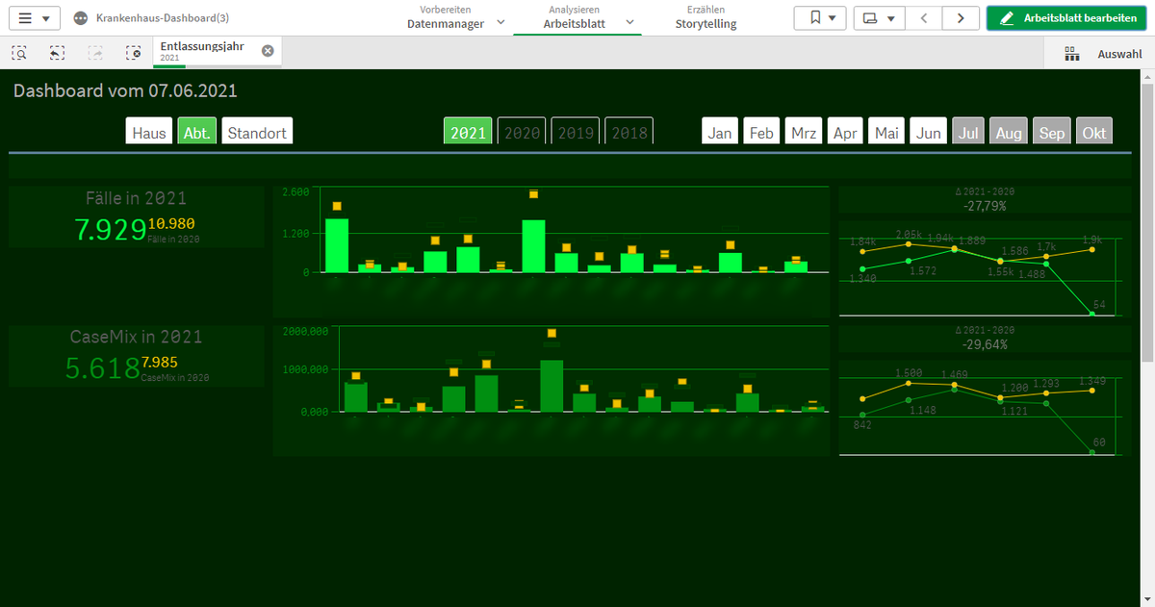Filter by month Apr
1155x607 pixels.
pos(845,133)
